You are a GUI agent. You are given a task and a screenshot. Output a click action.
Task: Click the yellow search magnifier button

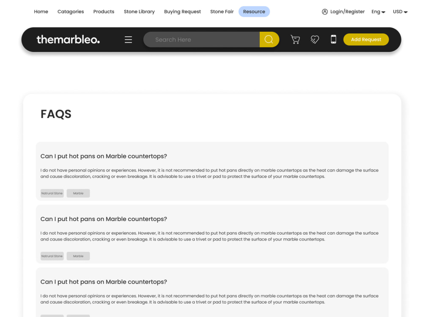click(269, 40)
